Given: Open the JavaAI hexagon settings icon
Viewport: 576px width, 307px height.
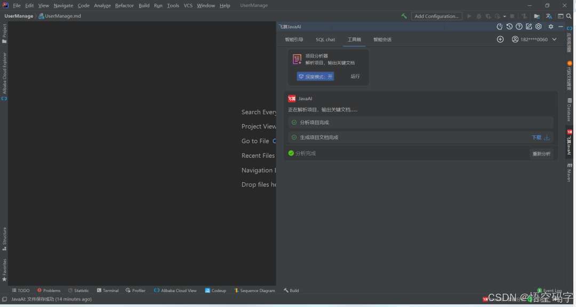Looking at the screenshot, I should pyautogui.click(x=539, y=27).
